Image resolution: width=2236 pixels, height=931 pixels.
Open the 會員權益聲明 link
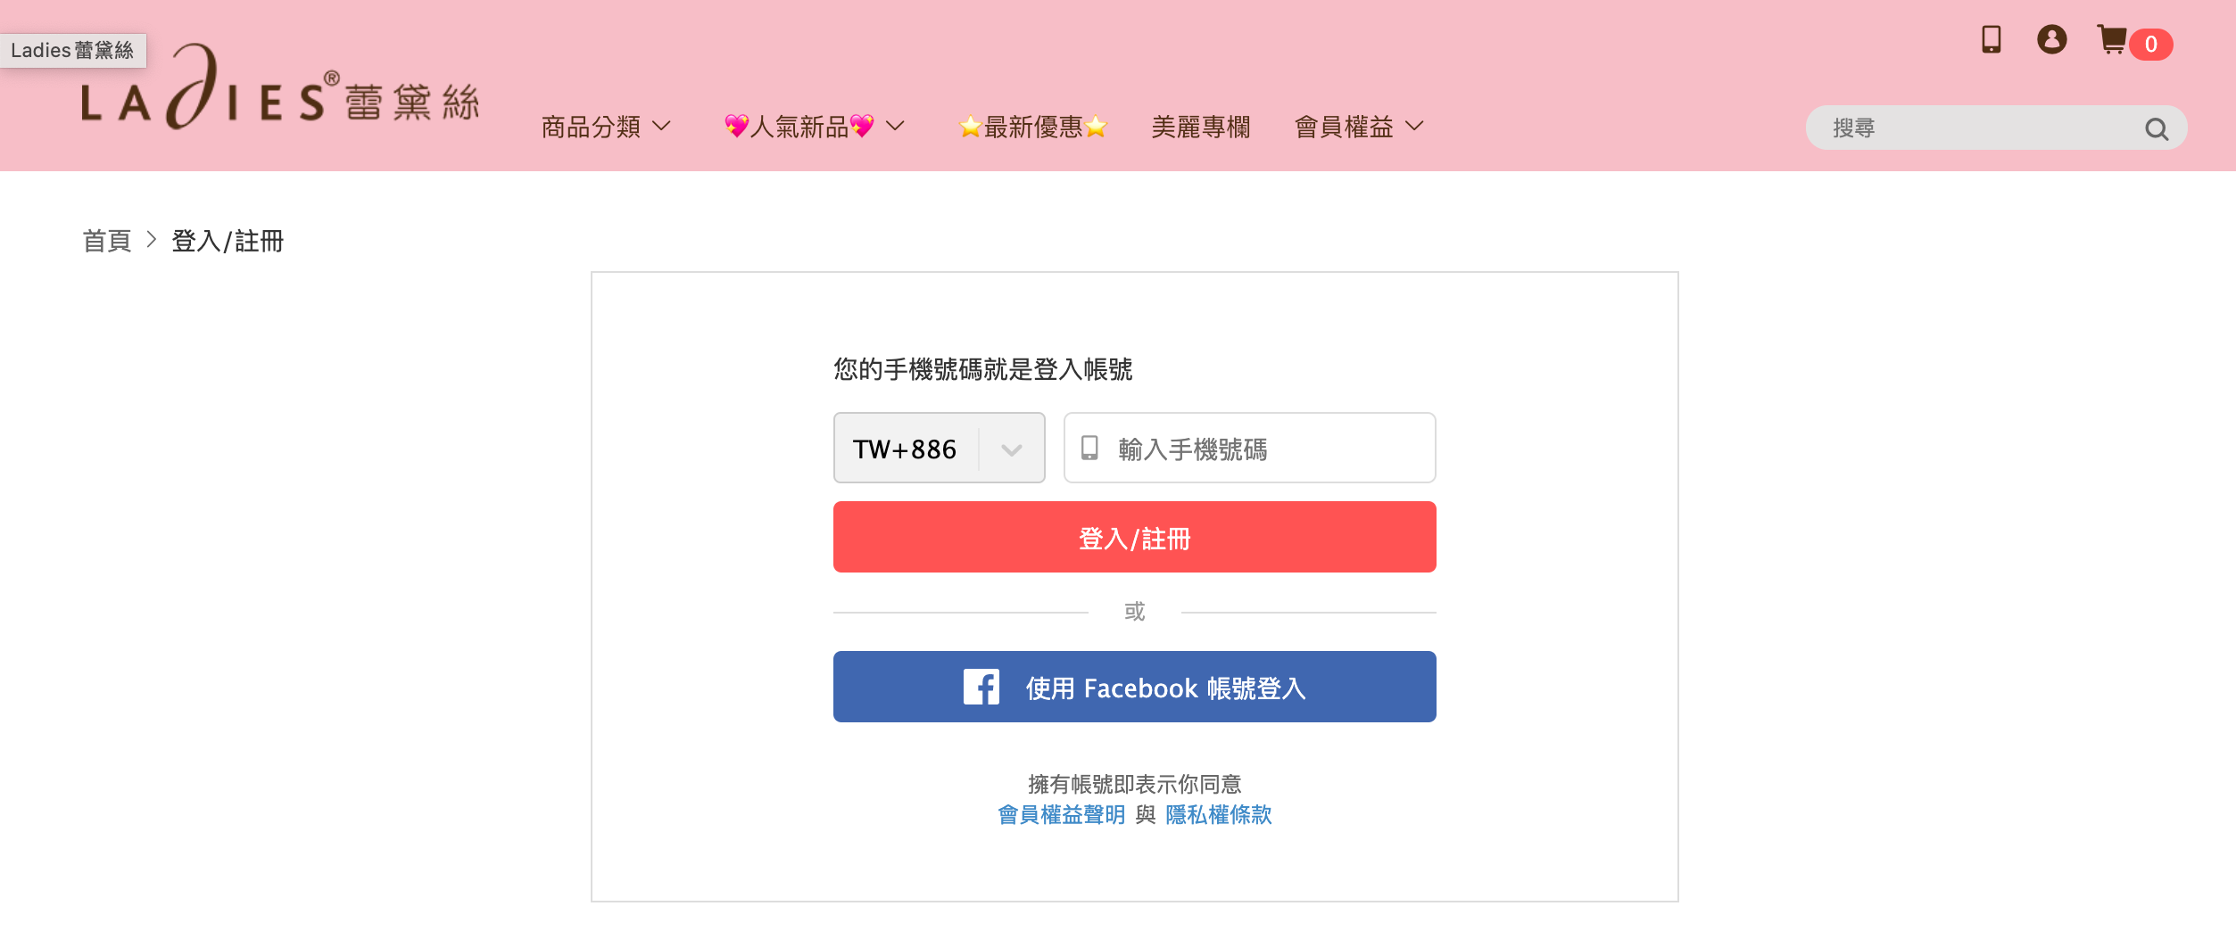1061,814
